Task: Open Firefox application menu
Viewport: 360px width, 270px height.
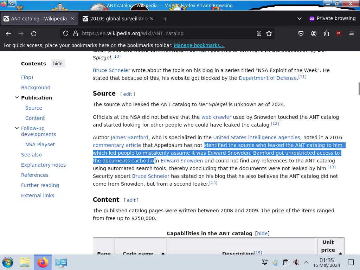Action: pos(352,33)
